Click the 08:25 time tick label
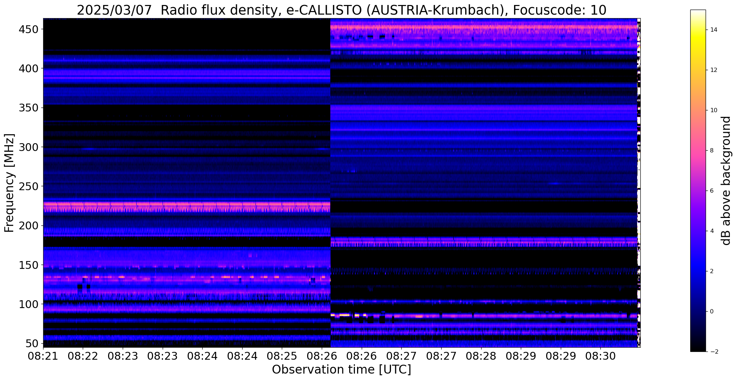Screen dimensions: 737x380 [282, 356]
